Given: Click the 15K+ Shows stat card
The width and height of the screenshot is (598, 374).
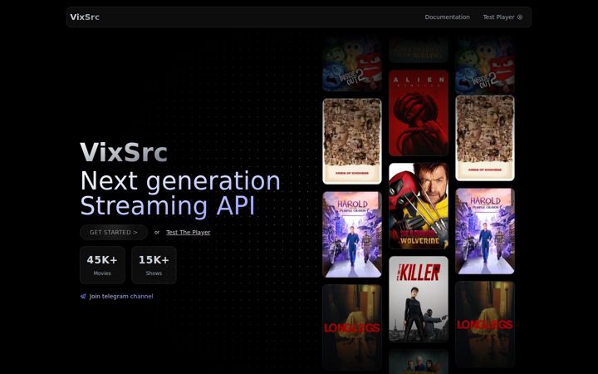Looking at the screenshot, I should 154,265.
